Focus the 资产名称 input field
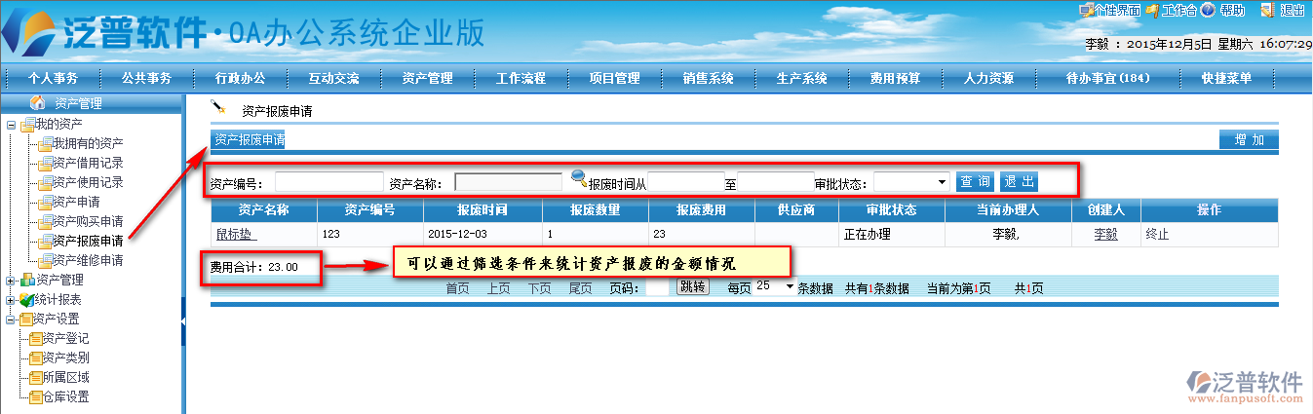 (509, 182)
